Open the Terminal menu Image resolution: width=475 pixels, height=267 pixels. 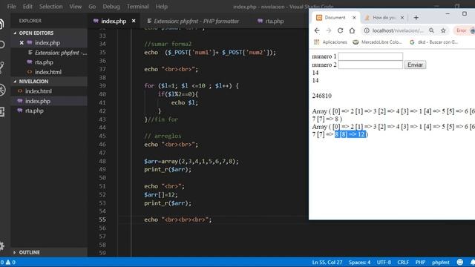137,7
